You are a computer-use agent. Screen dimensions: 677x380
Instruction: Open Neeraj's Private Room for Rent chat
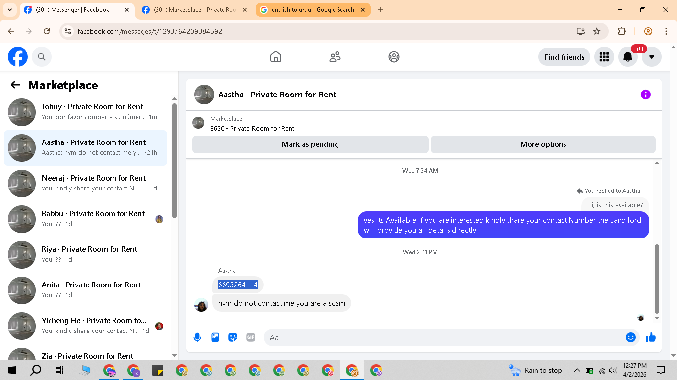pos(85,184)
